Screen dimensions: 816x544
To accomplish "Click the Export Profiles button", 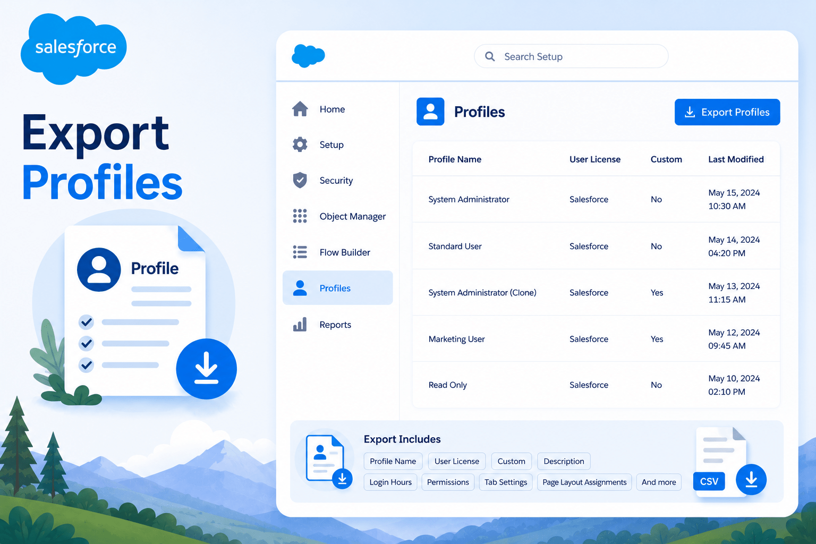I will (x=727, y=112).
